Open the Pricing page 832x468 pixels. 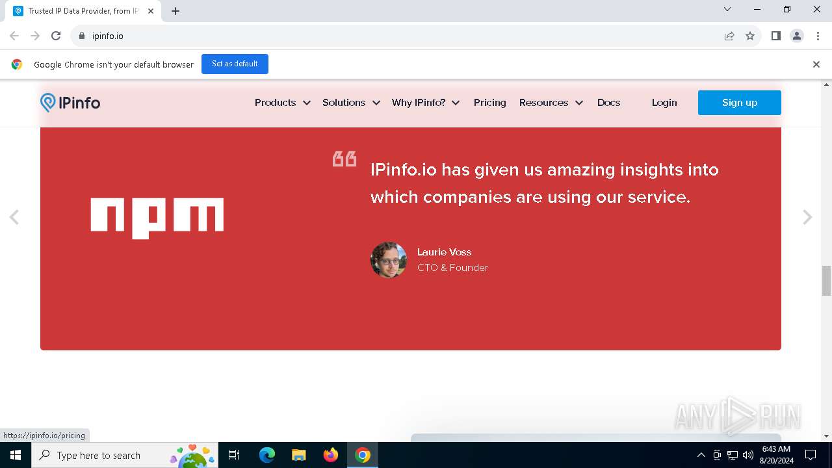(490, 103)
